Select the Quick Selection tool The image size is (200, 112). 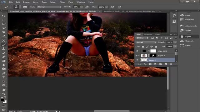[4, 28]
